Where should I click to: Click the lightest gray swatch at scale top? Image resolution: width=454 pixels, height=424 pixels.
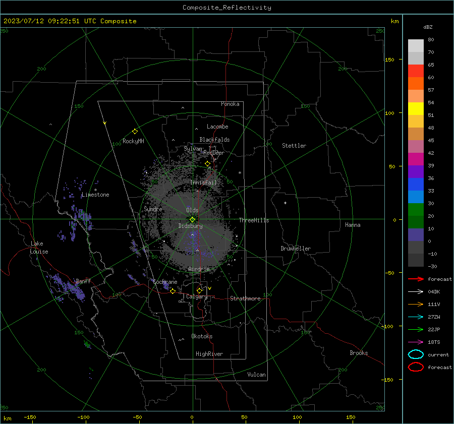[x=416, y=46]
